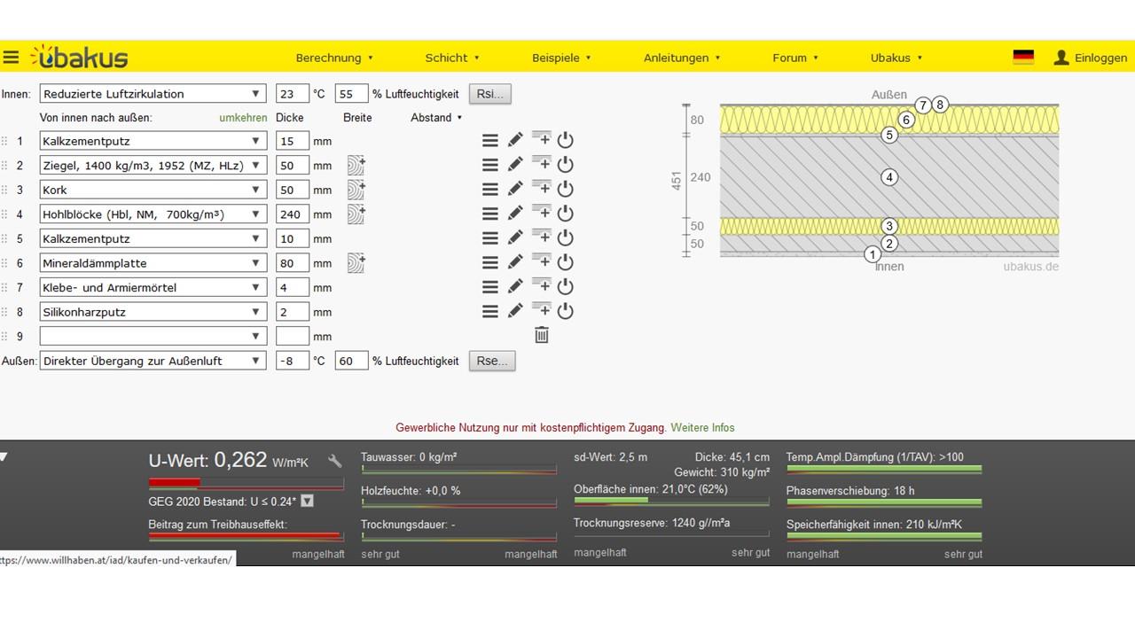This screenshot has width=1135, height=638.
Task: Select layer marker 4 in wall diagram
Action: [889, 177]
